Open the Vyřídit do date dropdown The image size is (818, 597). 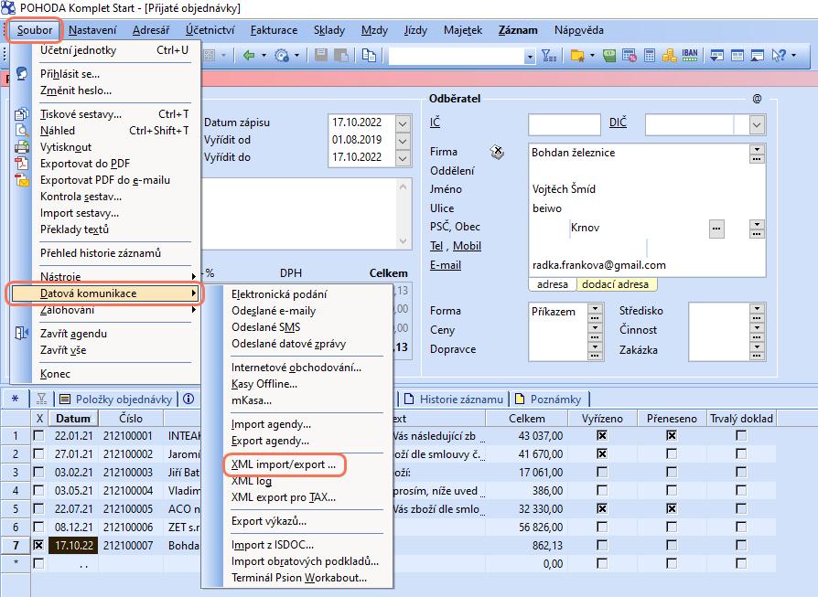[x=403, y=158]
